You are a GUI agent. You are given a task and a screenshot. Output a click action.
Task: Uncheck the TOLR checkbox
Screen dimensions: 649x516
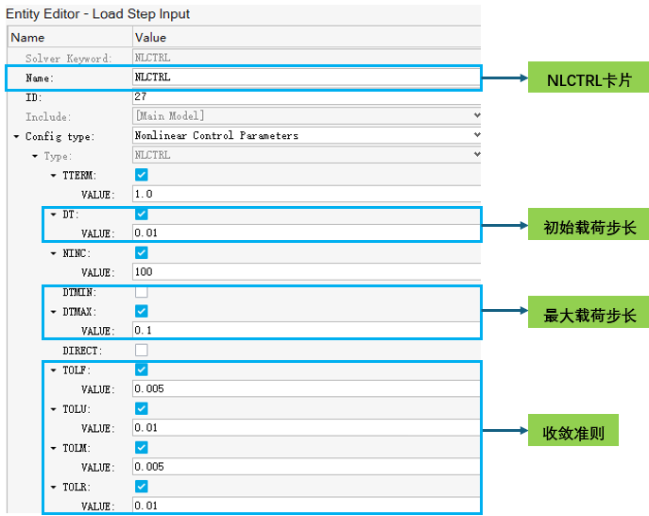[x=141, y=487]
